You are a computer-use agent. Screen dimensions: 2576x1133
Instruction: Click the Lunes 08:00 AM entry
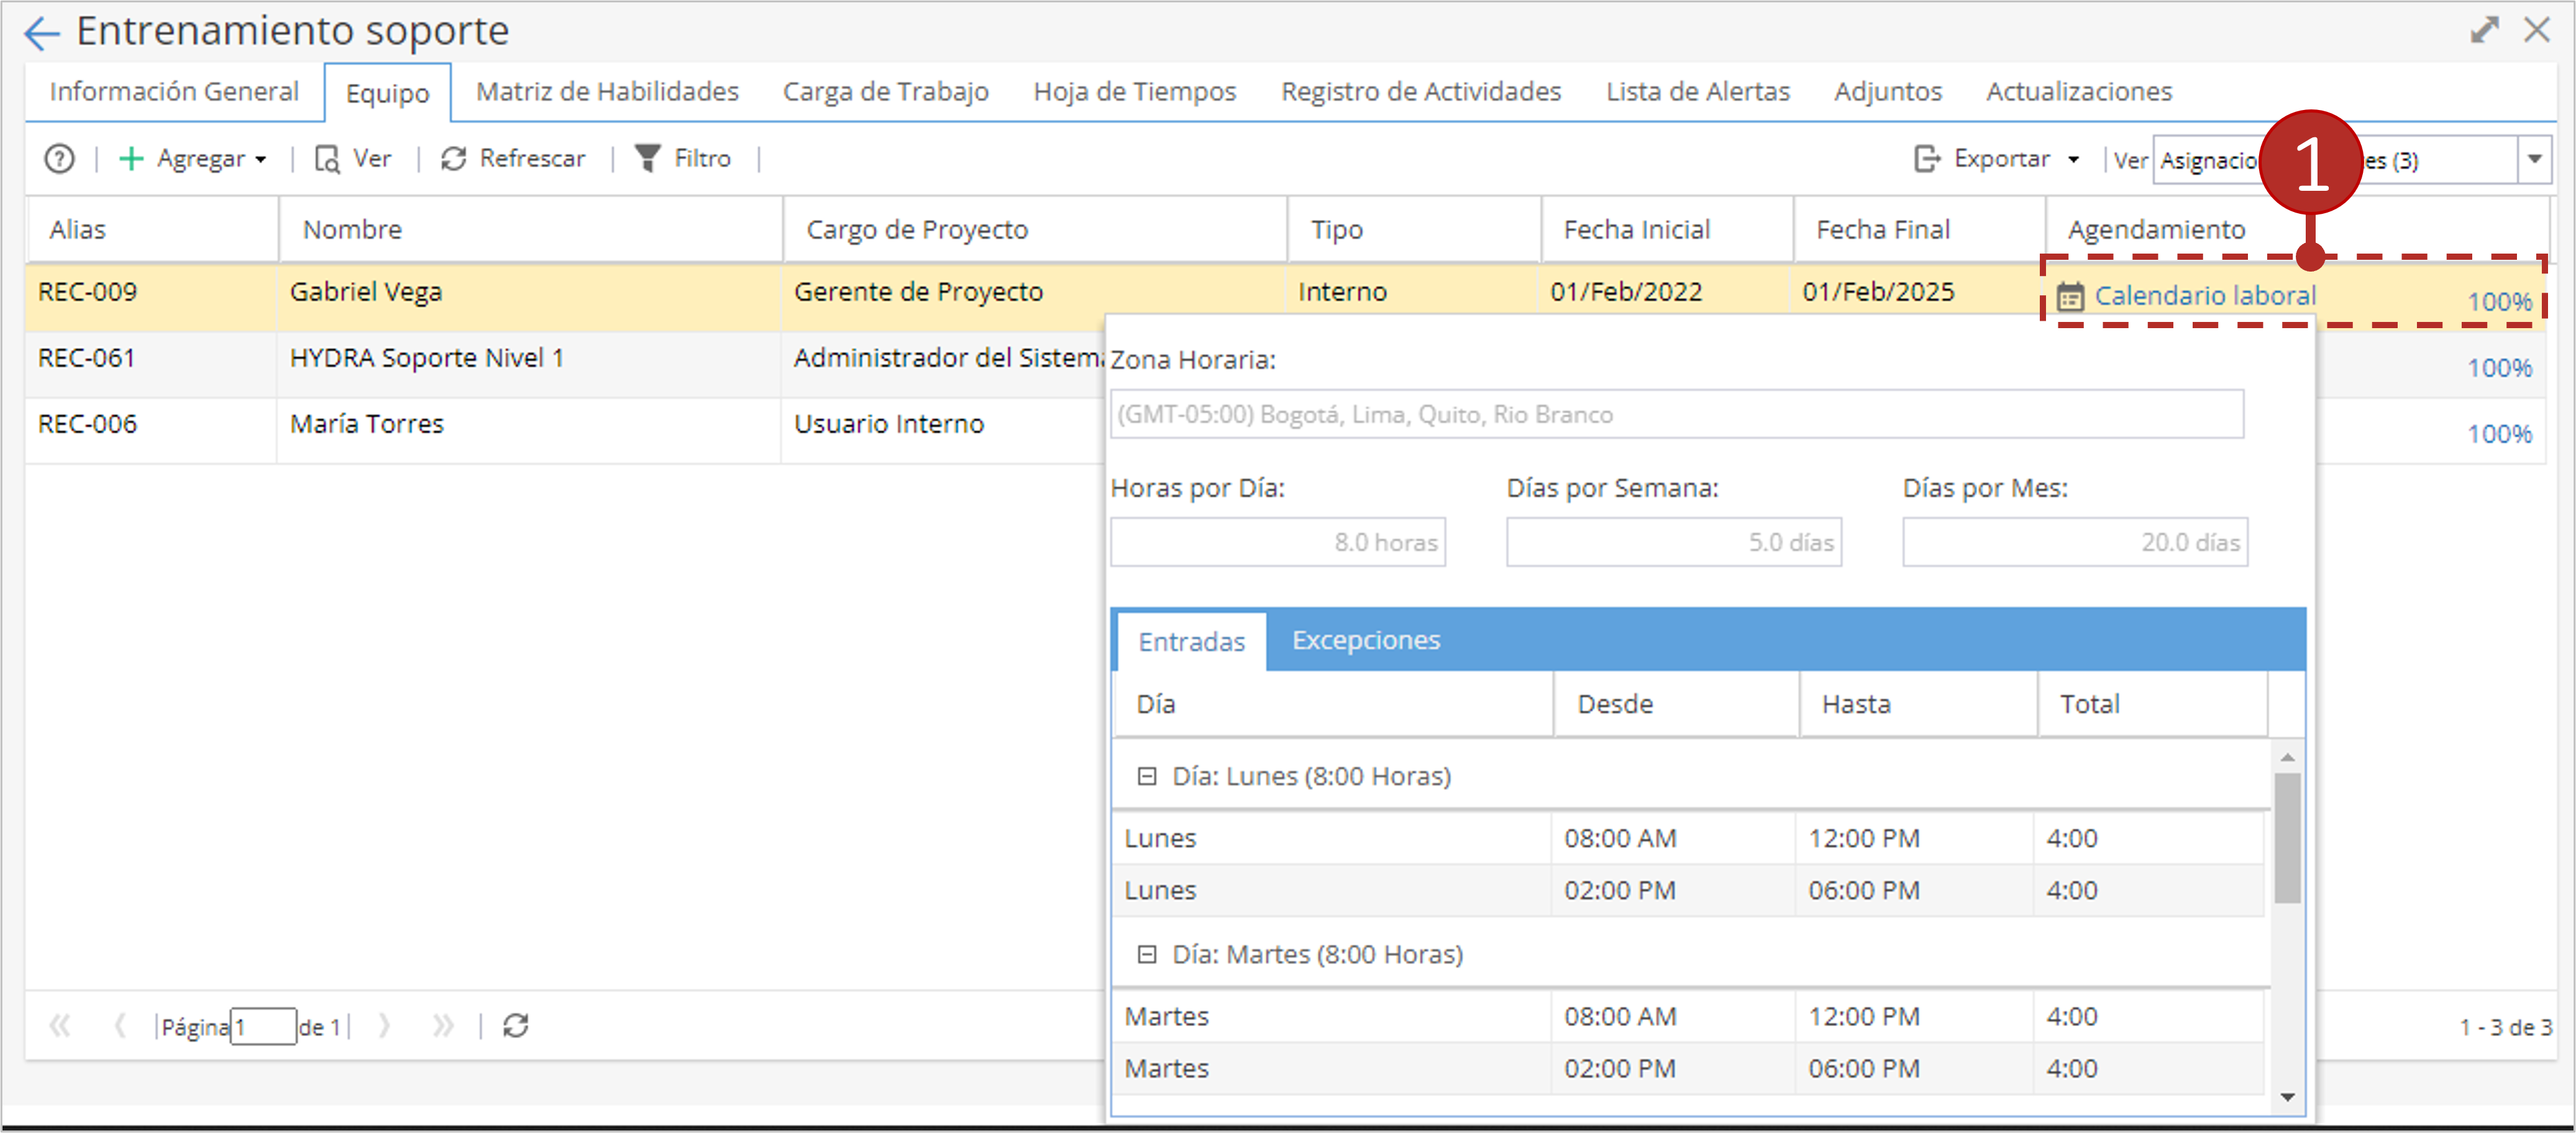(x=1687, y=838)
